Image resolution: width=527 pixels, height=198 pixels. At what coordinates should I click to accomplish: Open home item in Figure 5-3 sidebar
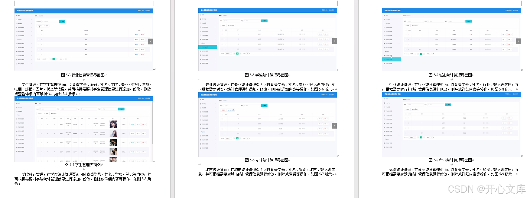18,15
